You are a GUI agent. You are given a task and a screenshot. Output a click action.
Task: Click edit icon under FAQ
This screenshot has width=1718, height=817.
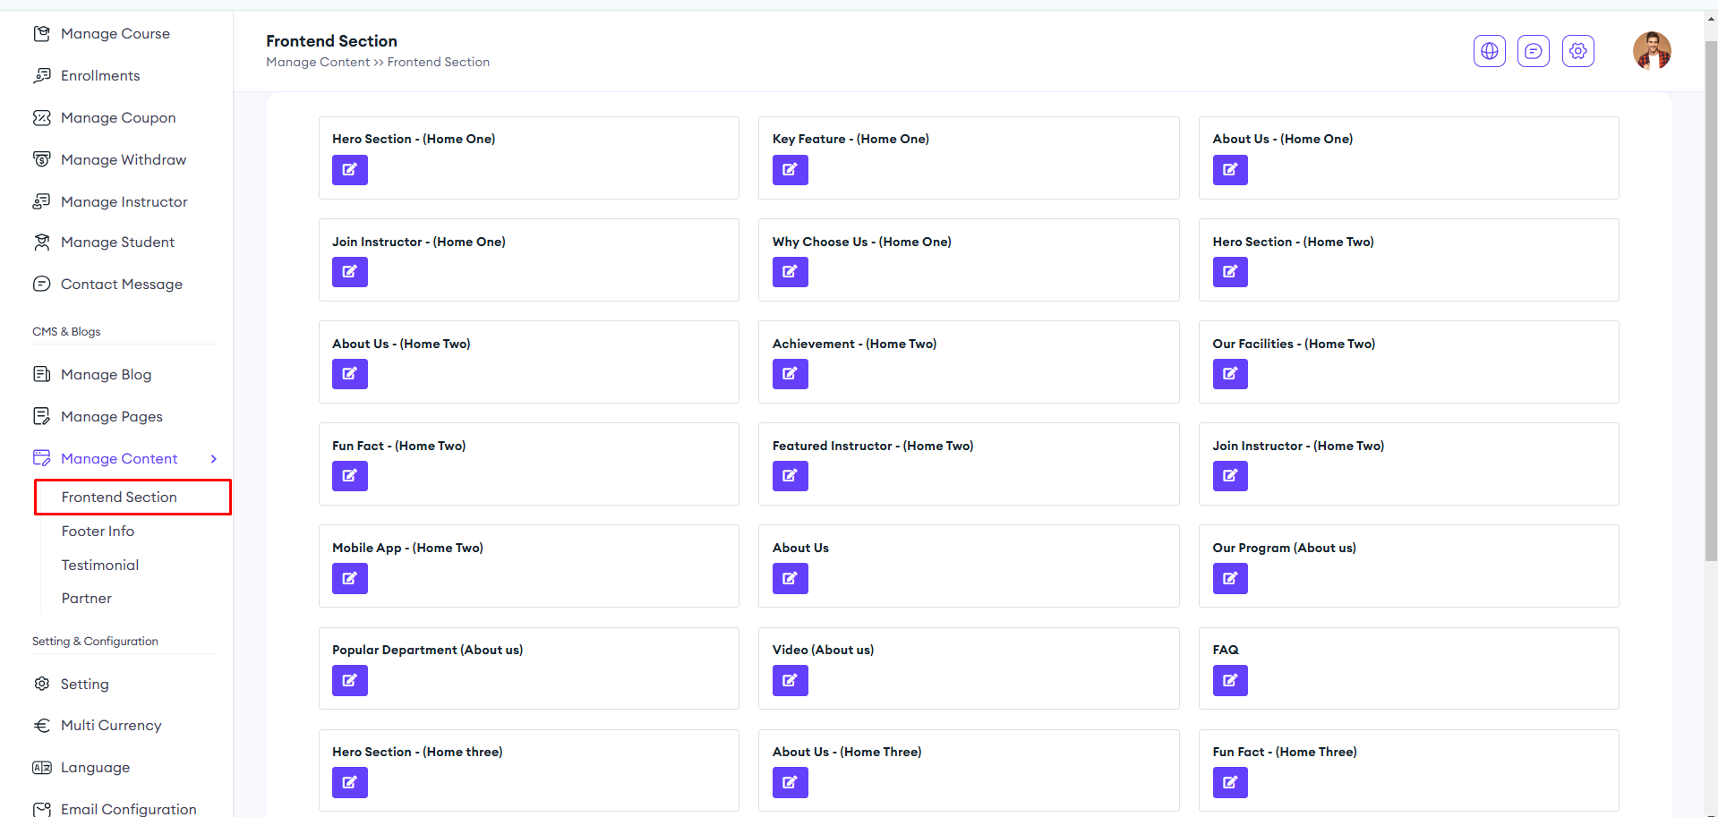(x=1230, y=681)
